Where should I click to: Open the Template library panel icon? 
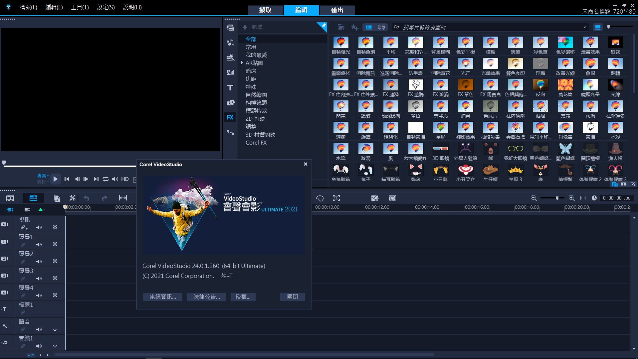(x=230, y=58)
